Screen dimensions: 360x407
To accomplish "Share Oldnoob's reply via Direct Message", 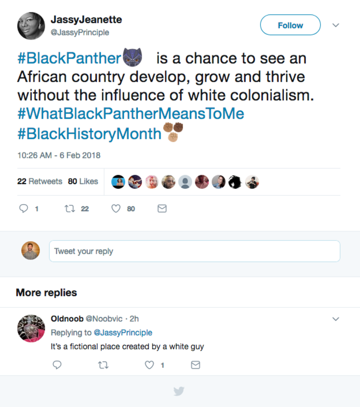I will click(195, 365).
